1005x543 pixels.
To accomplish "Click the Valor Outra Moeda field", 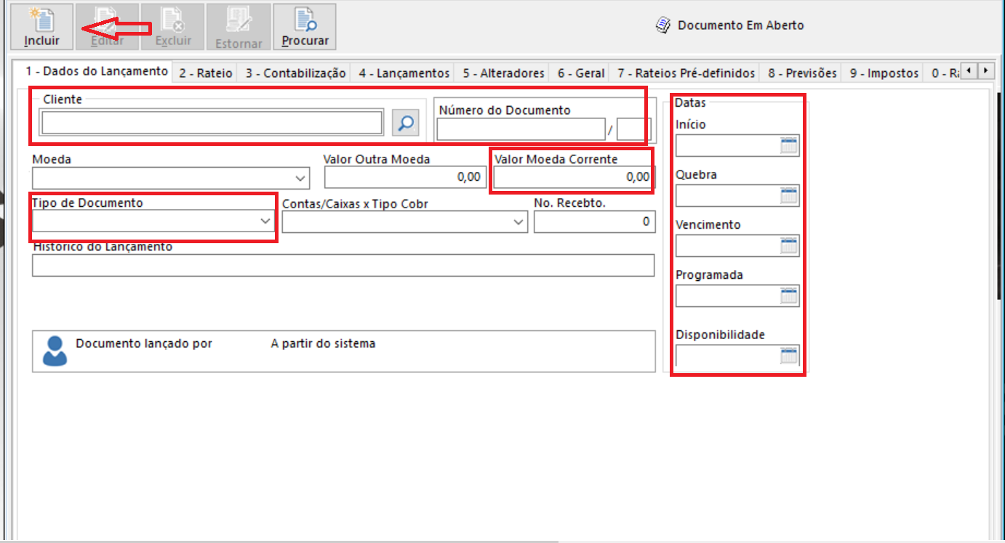I will click(x=404, y=177).
